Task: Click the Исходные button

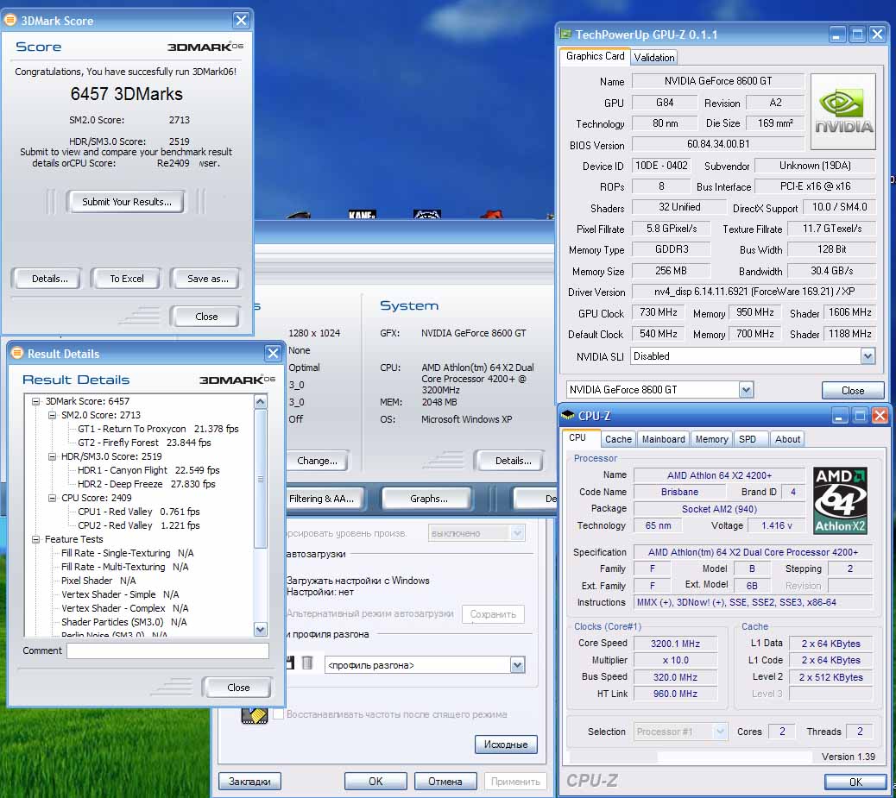Action: tap(506, 745)
